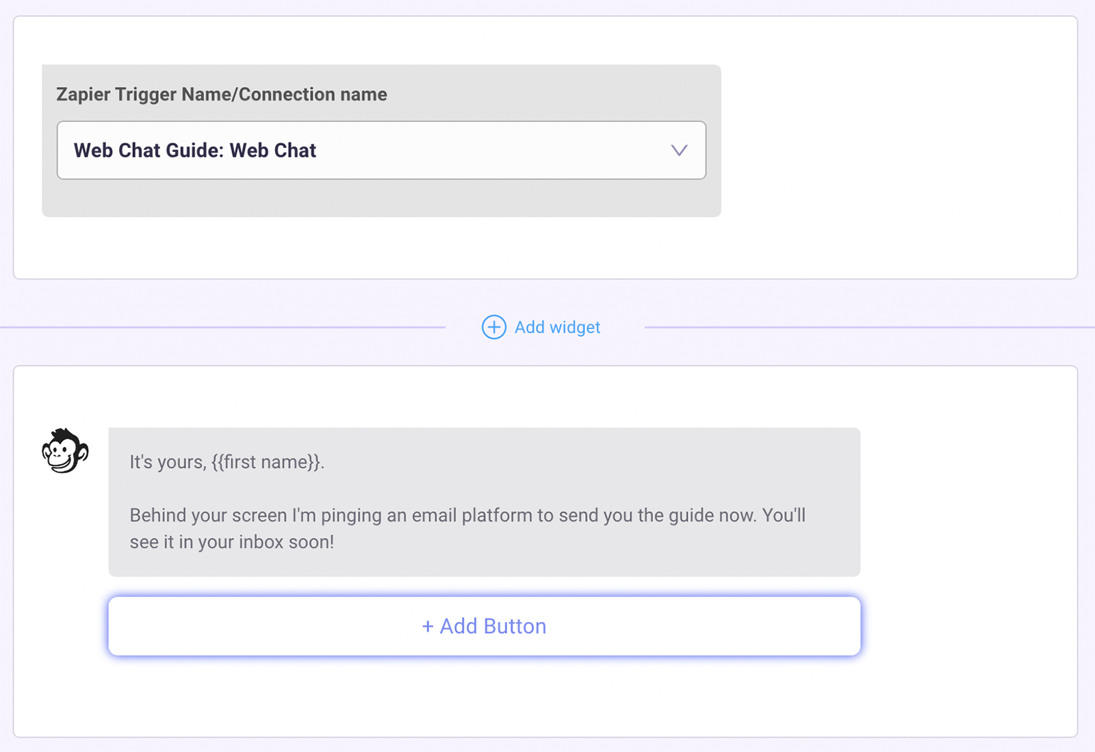
Task: Click the blank space below the Add Button
Action: pyautogui.click(x=484, y=695)
